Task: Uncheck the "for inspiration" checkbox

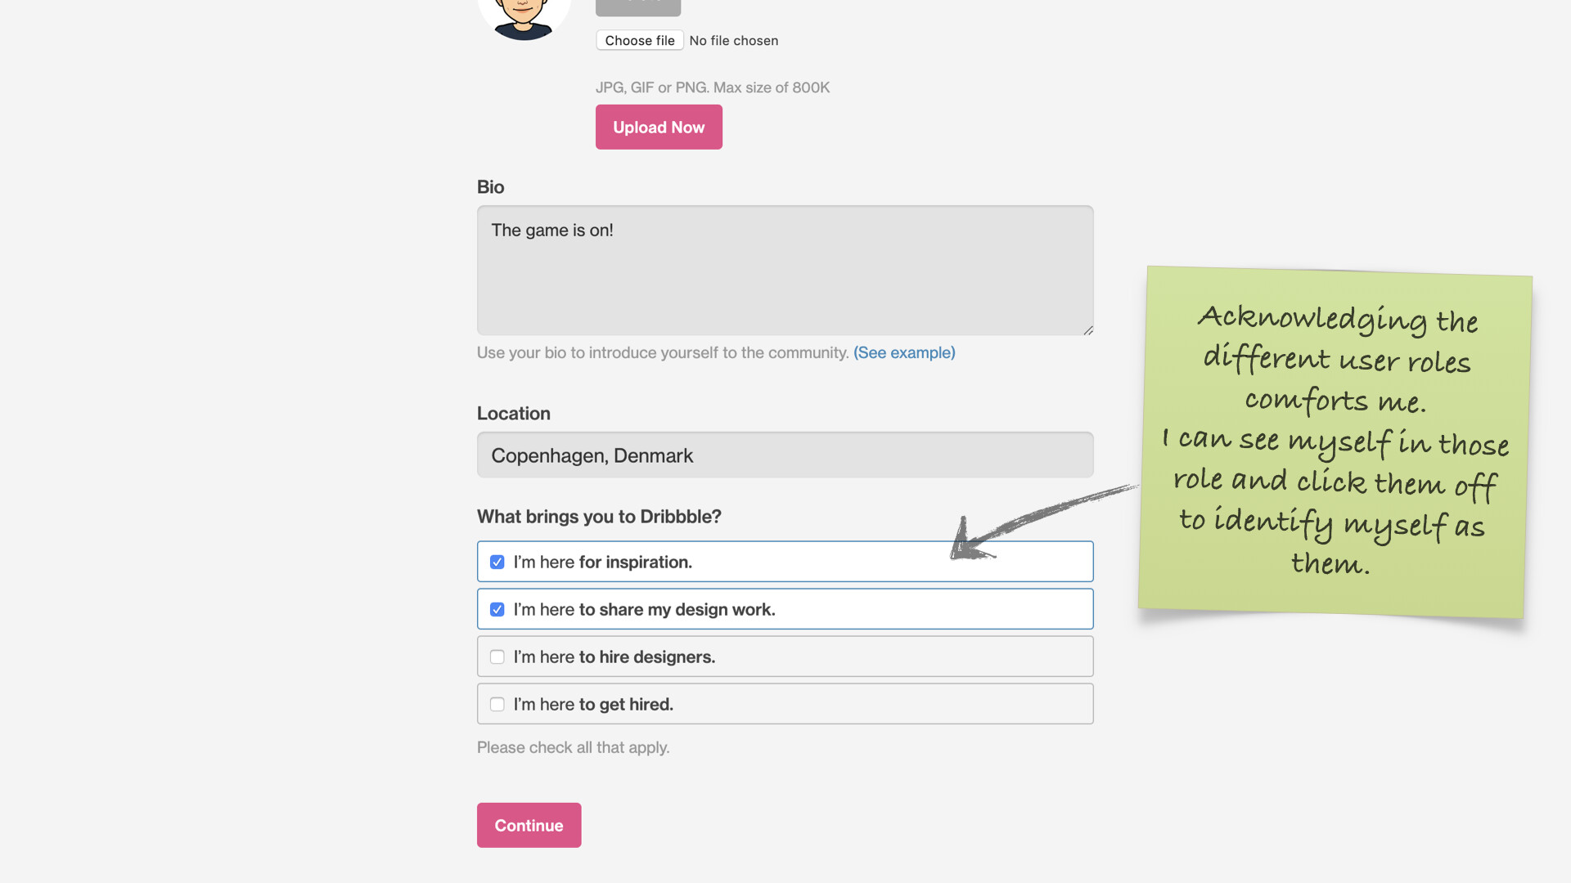Action: point(497,563)
